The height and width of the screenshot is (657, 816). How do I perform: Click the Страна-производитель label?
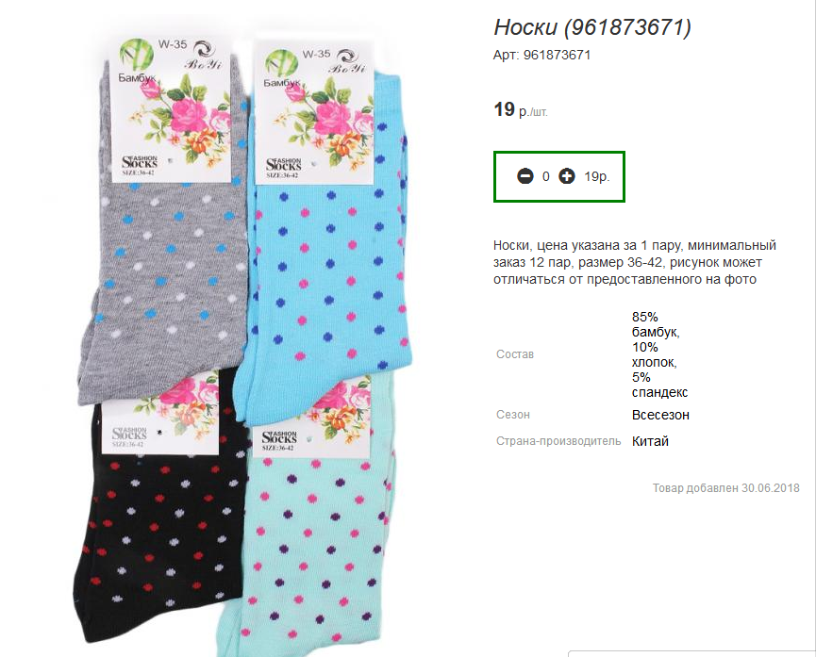(558, 441)
